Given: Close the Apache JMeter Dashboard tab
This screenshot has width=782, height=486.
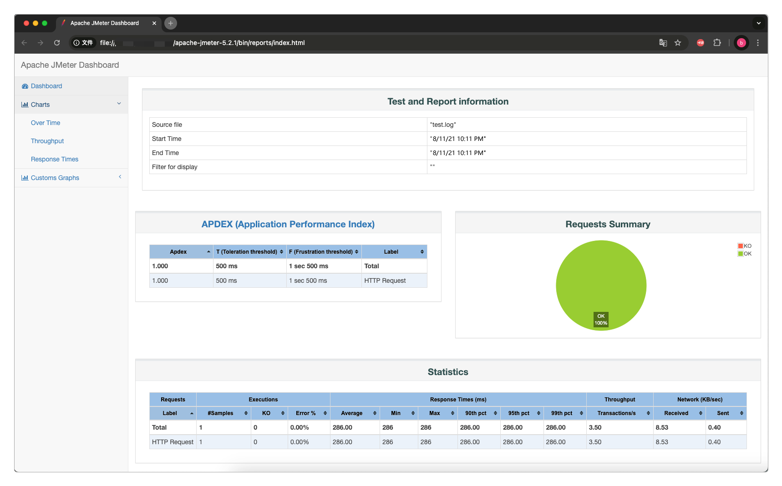Looking at the screenshot, I should [154, 23].
